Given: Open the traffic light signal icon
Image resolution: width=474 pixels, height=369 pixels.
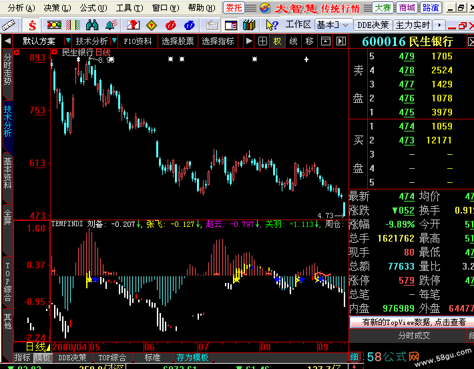Looking at the screenshot, I should pos(55,25).
